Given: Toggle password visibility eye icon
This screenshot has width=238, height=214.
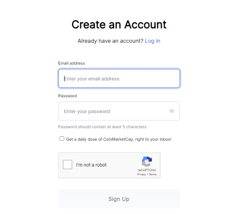Looking at the screenshot, I should (x=172, y=111).
